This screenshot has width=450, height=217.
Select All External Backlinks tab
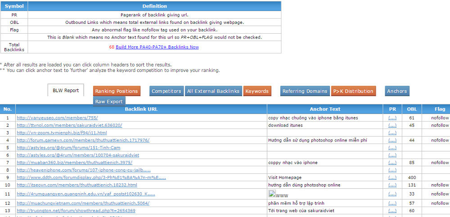[x=213, y=91]
